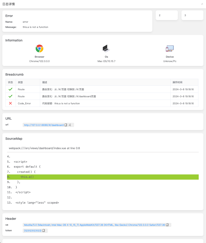
Task: Click the navigate icon next to the URL
Action: (70, 125)
